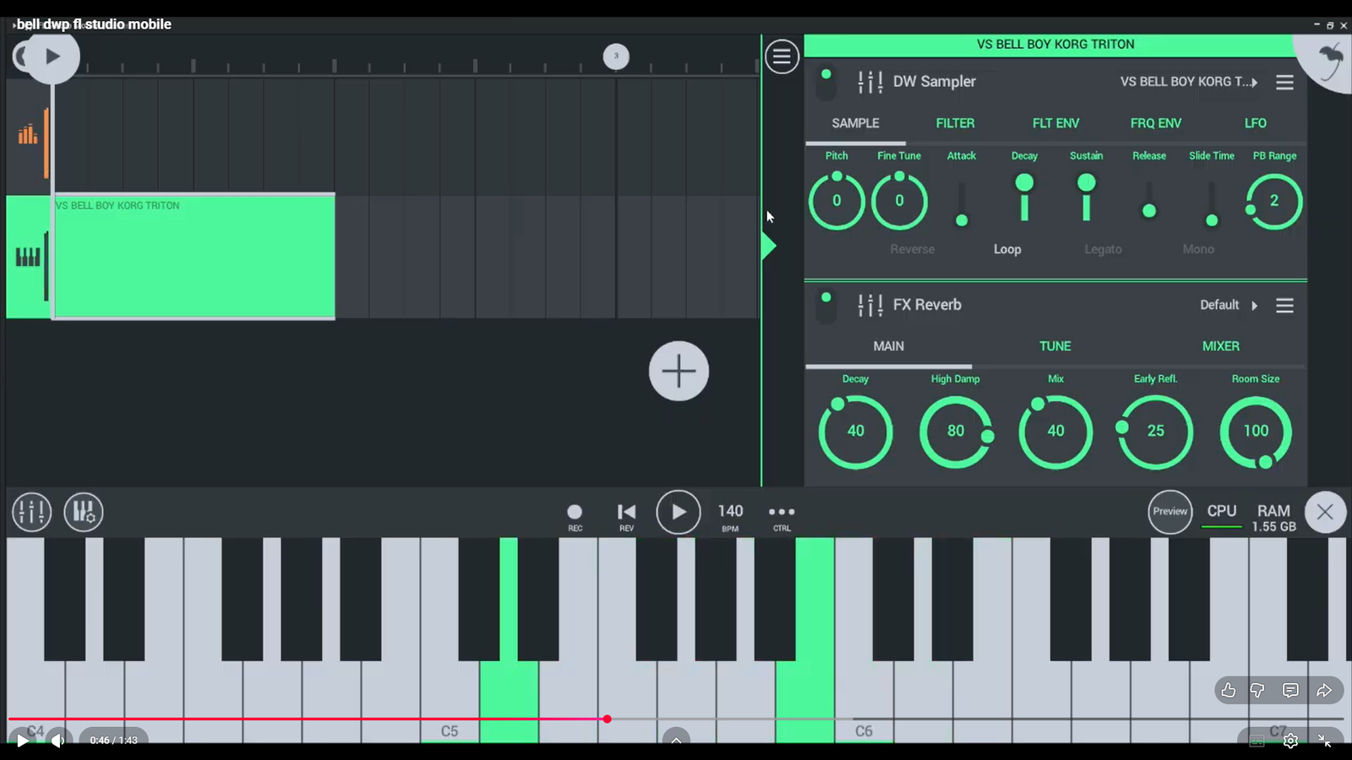The height and width of the screenshot is (760, 1352).
Task: Enable the Loop option in sampler
Action: 1006,249
